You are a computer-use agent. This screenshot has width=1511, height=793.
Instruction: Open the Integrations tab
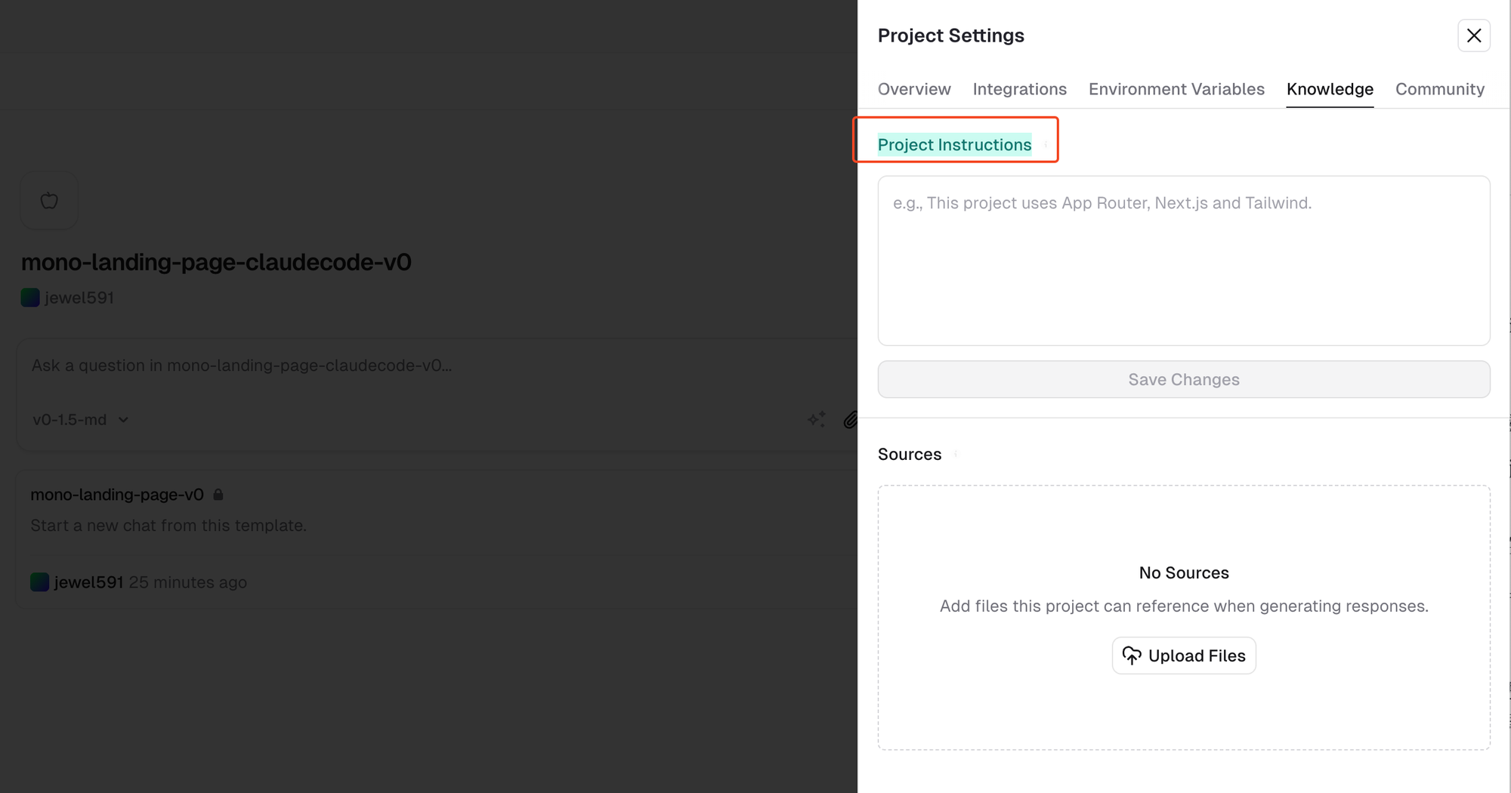coord(1019,89)
